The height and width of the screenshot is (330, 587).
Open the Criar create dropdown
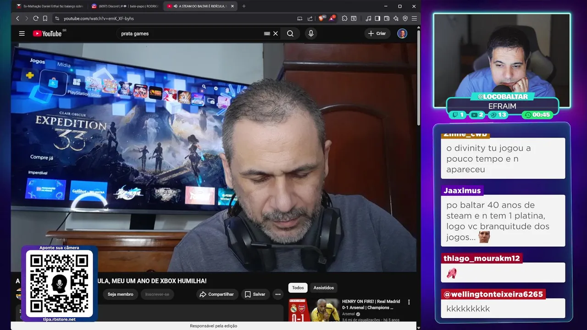point(377,33)
